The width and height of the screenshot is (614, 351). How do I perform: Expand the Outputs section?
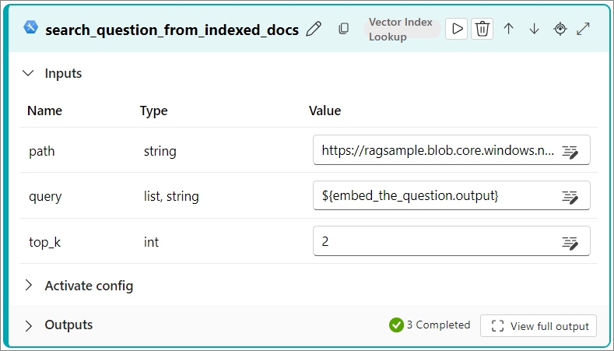coord(29,325)
